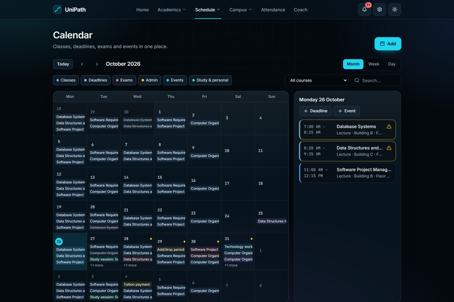Toggle the Deadlines filter chip

[96, 80]
